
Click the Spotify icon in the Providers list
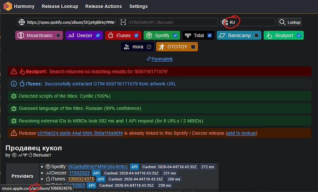(x=48, y=167)
